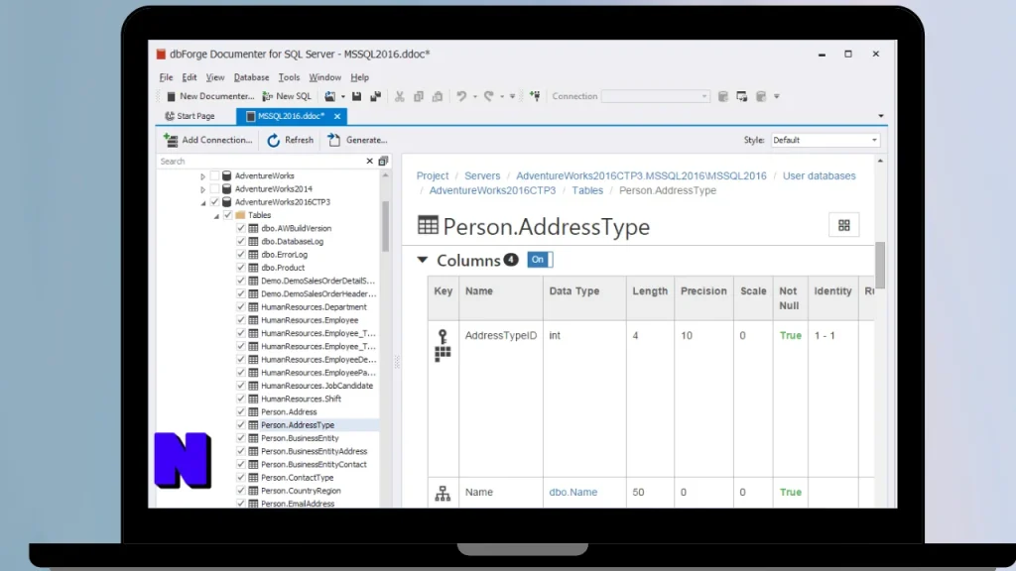Follow the Servers breadcrumb link

point(482,176)
